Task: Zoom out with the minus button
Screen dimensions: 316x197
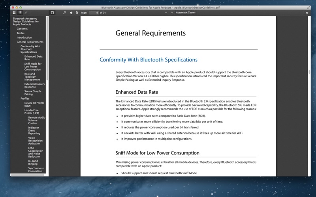Action: [x=166, y=13]
